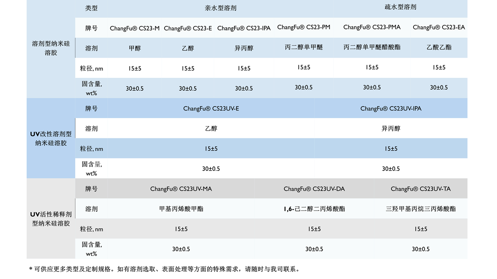The width and height of the screenshot is (497, 279).
Task: Click the ChangFu® CS23-IPA product cell
Action: [x=244, y=28]
